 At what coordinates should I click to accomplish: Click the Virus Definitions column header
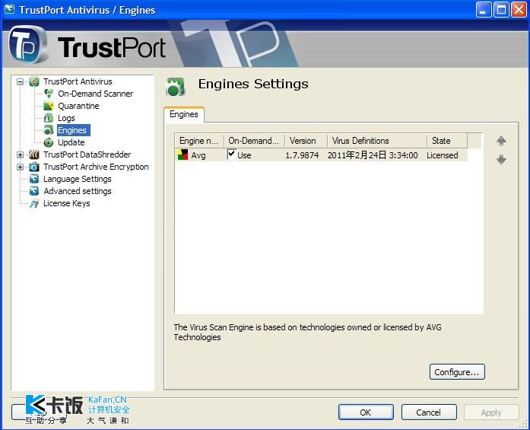coord(377,141)
